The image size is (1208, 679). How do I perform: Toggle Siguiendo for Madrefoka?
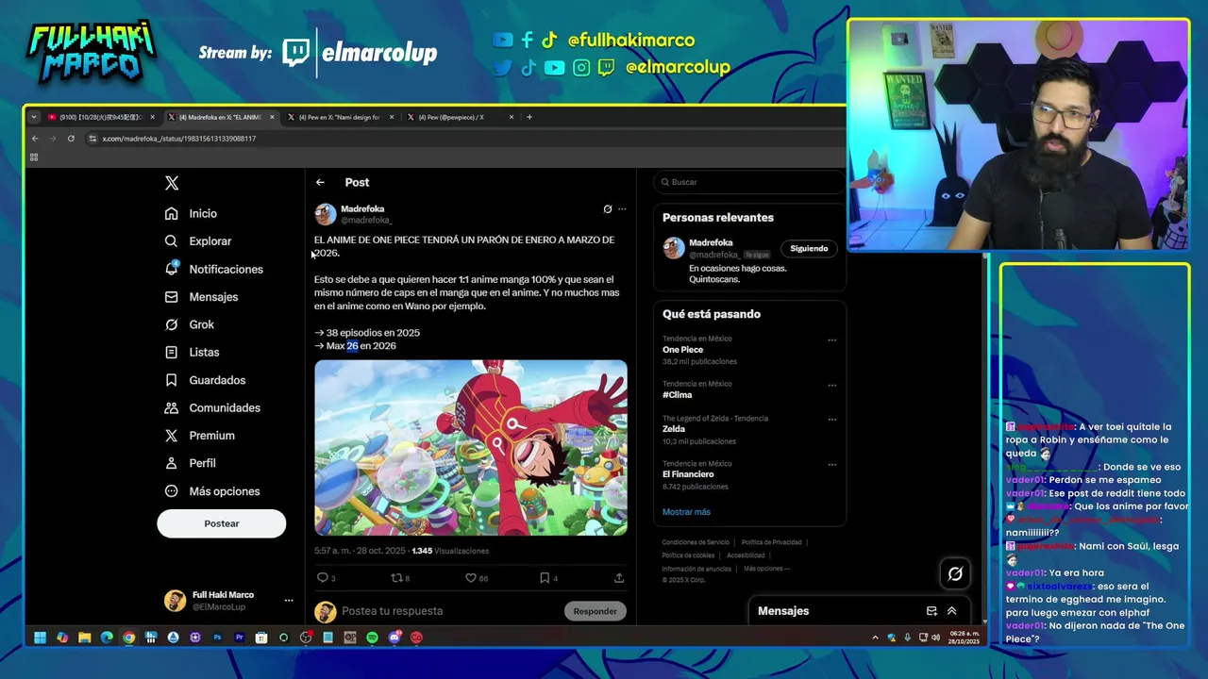pyautogui.click(x=809, y=249)
